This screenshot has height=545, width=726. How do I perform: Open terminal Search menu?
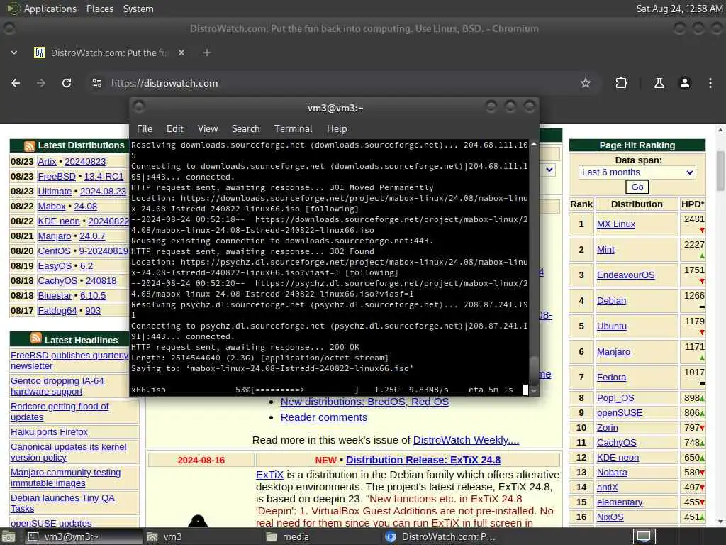245,129
